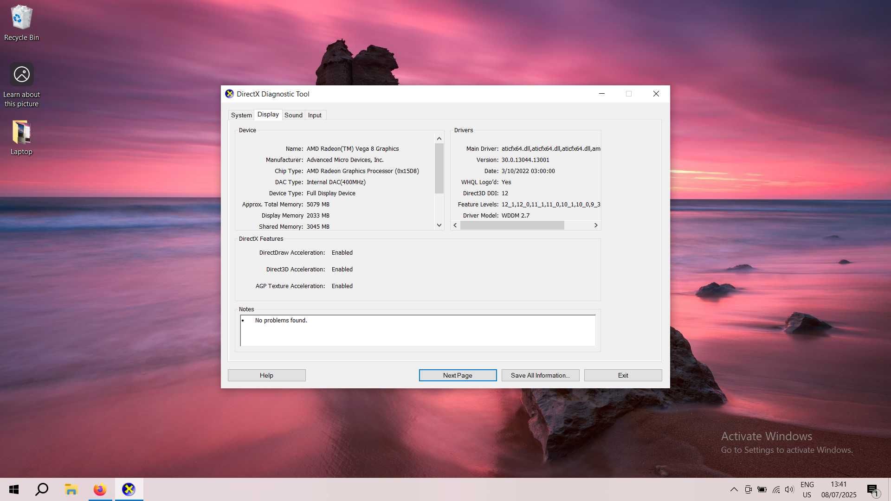Click Save All Information button
The image size is (891, 501).
[x=540, y=375]
